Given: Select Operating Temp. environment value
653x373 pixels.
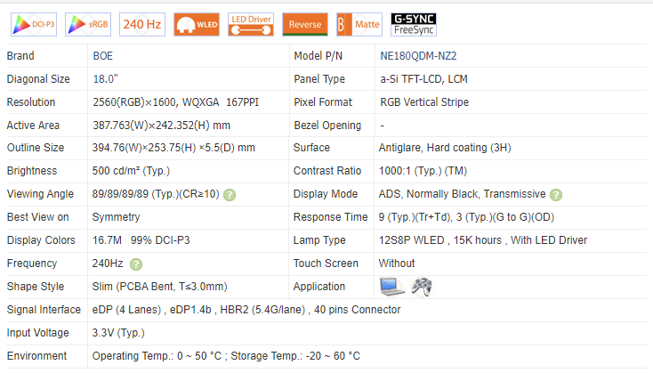Looking at the screenshot, I should 226,356.
